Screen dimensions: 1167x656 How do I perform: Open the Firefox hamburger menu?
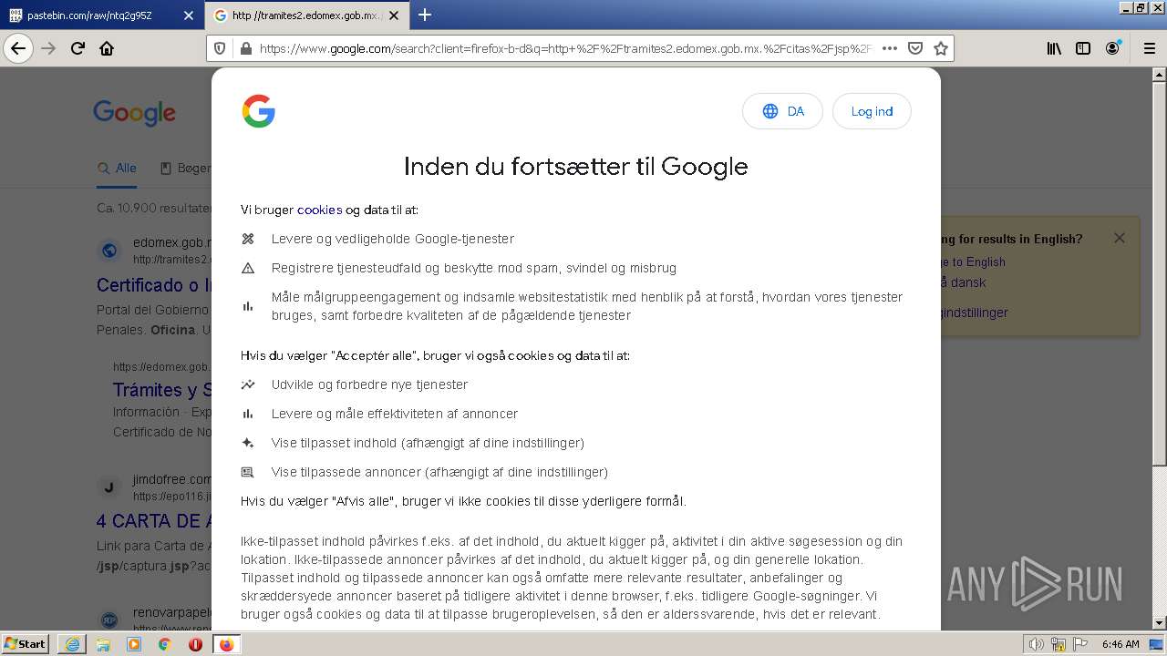pyautogui.click(x=1149, y=48)
